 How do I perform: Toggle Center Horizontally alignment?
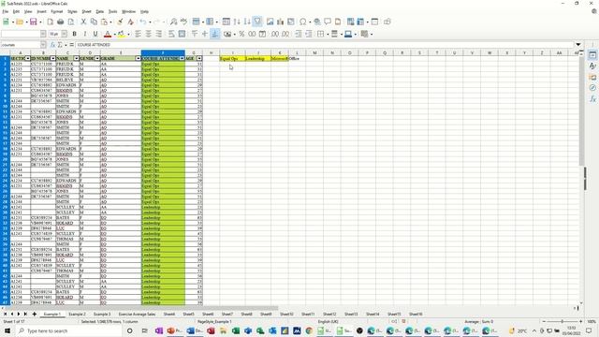tap(148, 34)
